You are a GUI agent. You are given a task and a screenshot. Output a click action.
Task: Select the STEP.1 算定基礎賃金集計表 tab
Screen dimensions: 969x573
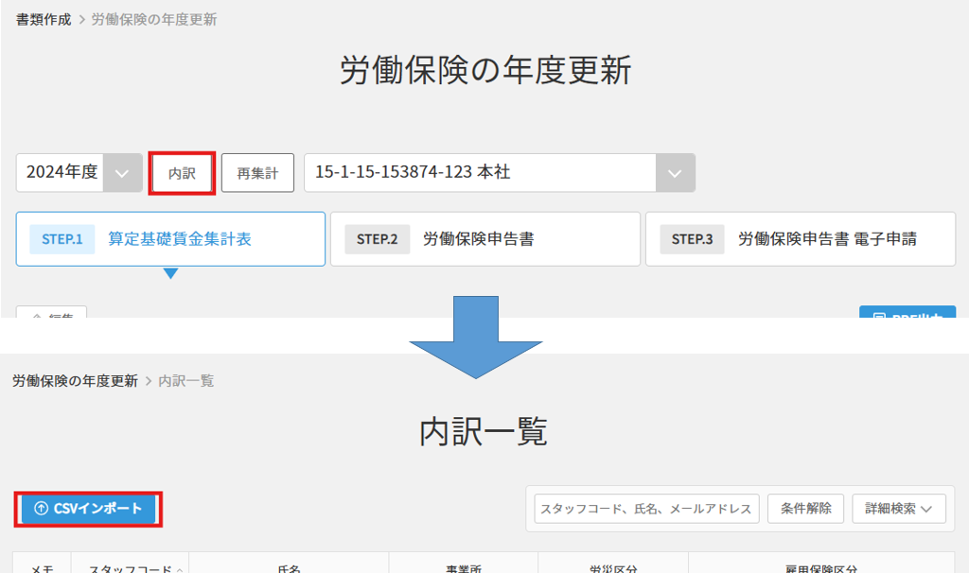pyautogui.click(x=170, y=238)
